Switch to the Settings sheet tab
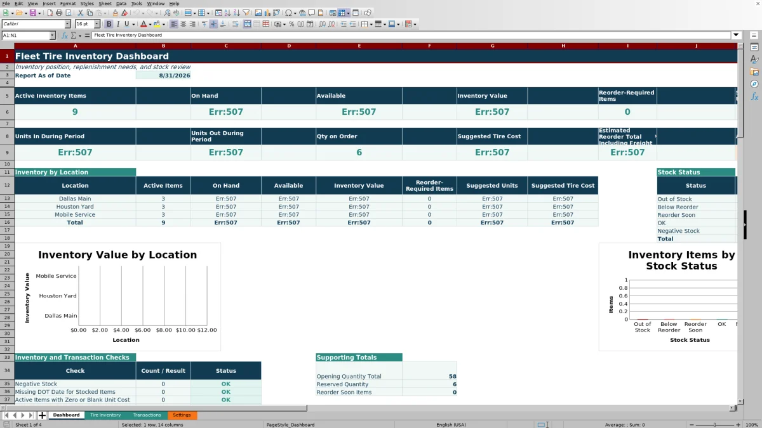 (x=182, y=415)
